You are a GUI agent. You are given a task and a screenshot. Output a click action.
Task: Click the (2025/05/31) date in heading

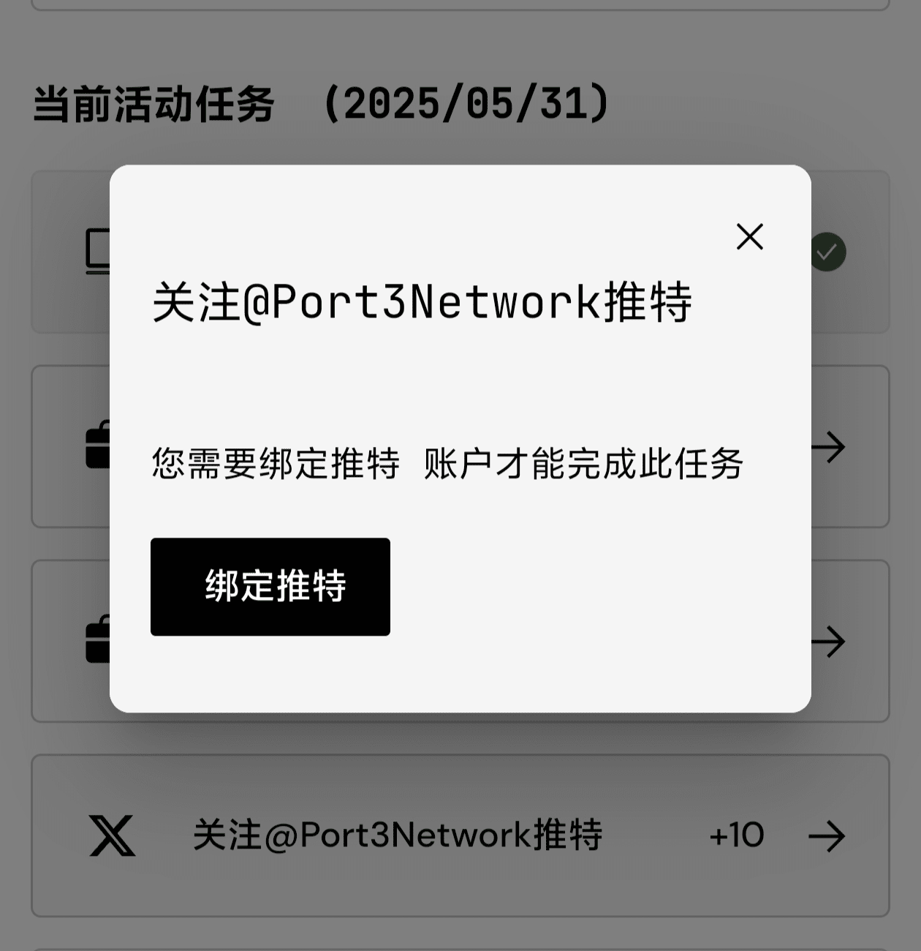[466, 103]
